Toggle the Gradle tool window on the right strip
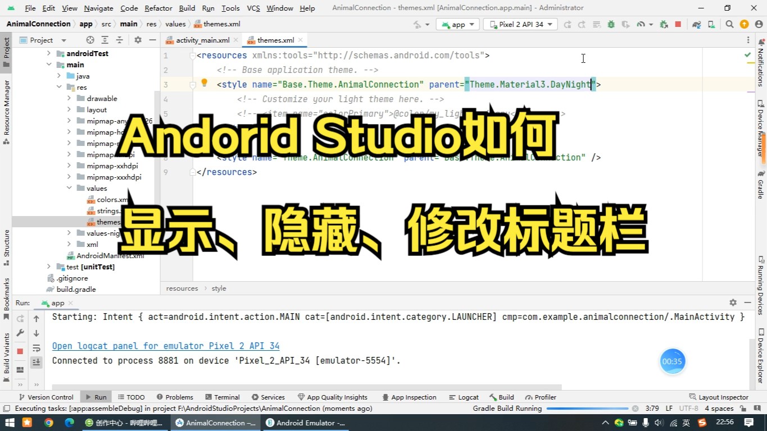Viewport: 767px width, 431px height. point(761,185)
